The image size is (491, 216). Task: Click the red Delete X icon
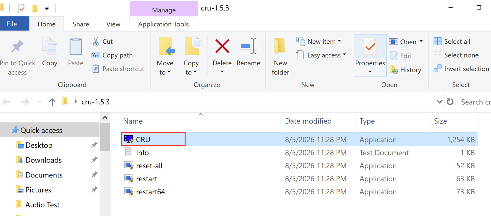coord(222,46)
